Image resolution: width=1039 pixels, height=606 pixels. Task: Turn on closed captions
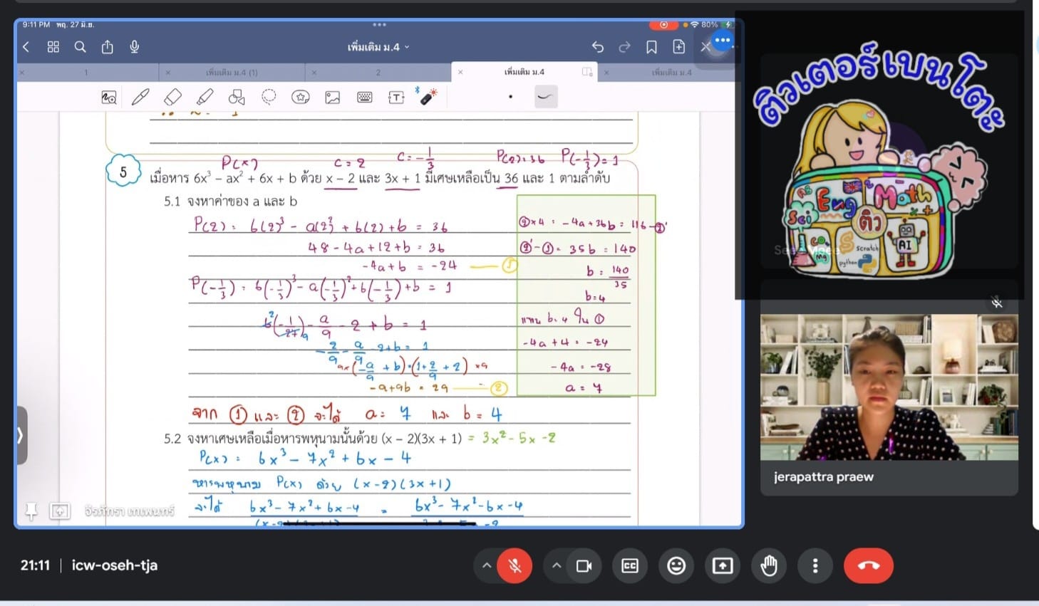(630, 566)
